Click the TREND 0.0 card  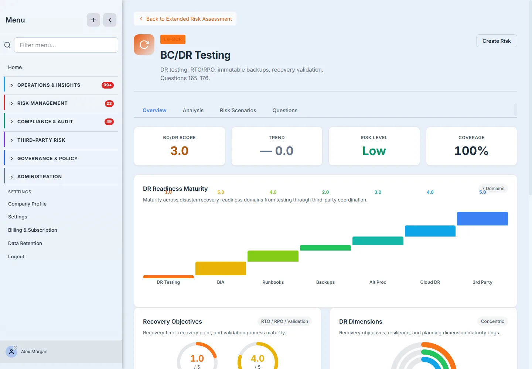click(277, 146)
